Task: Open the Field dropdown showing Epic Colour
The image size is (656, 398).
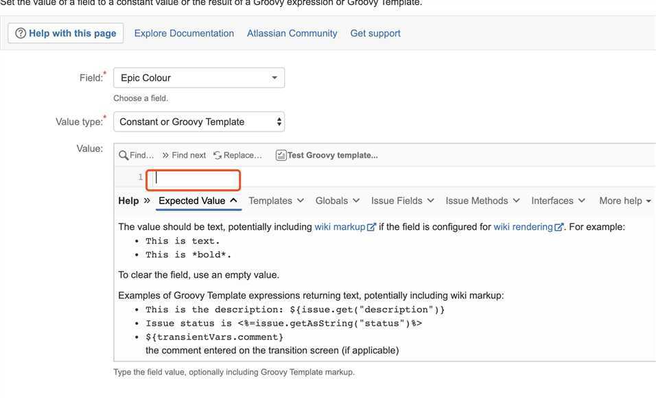Action: click(198, 78)
